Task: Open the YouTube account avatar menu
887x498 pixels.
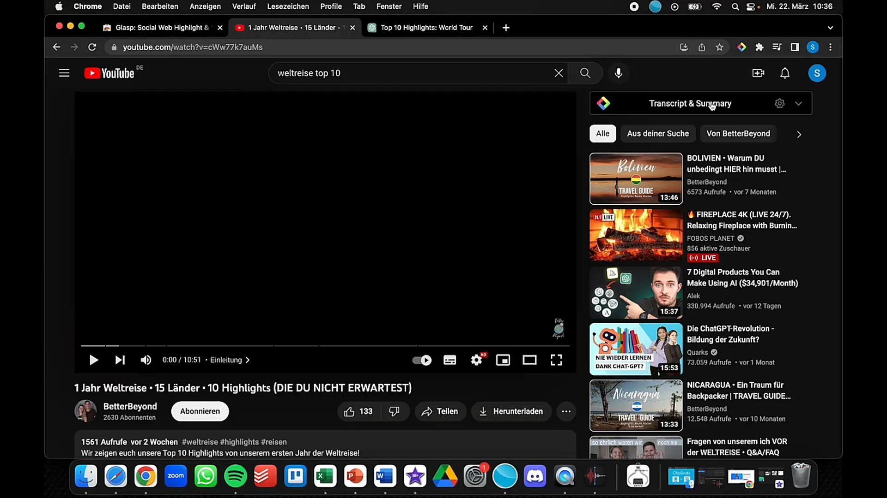Action: (x=817, y=73)
